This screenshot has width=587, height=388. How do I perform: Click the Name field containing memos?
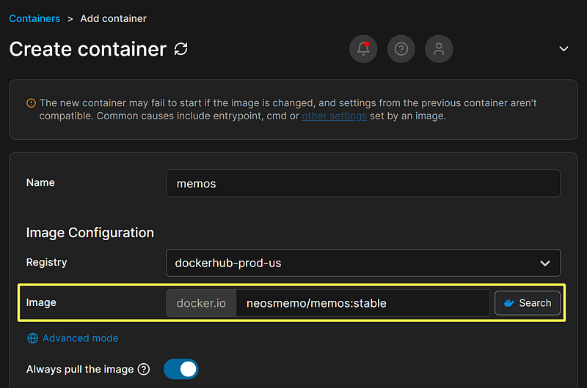point(363,183)
